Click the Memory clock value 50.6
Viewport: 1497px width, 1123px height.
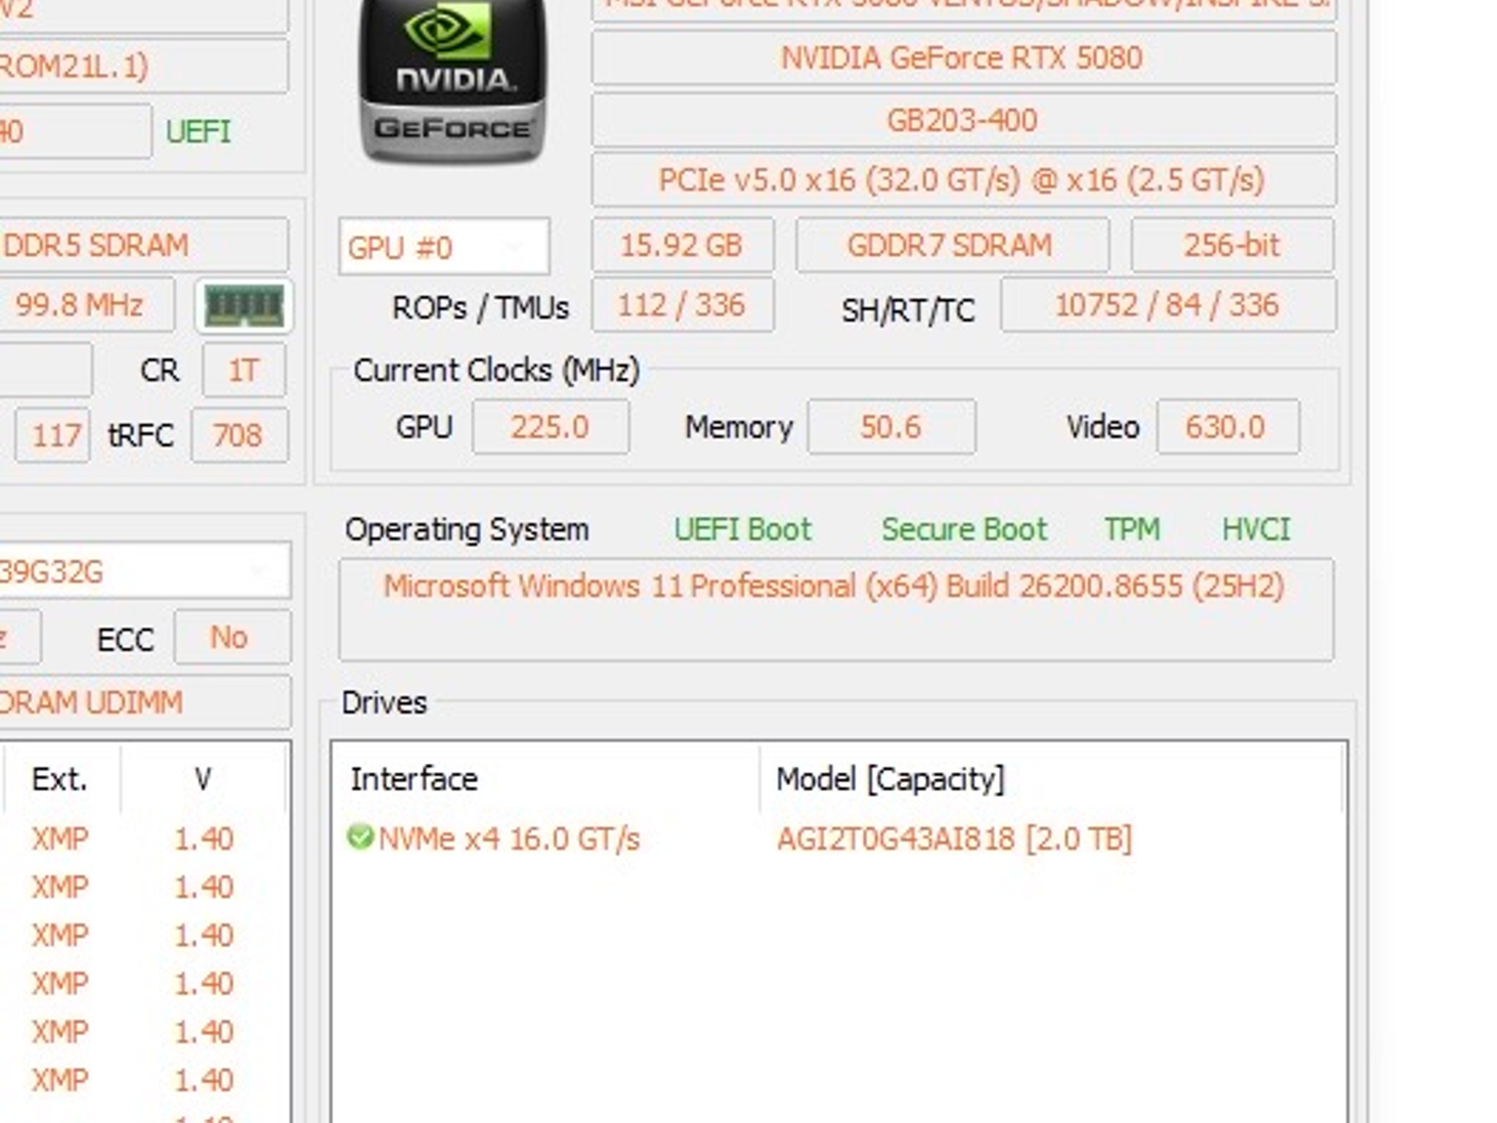[x=891, y=427]
